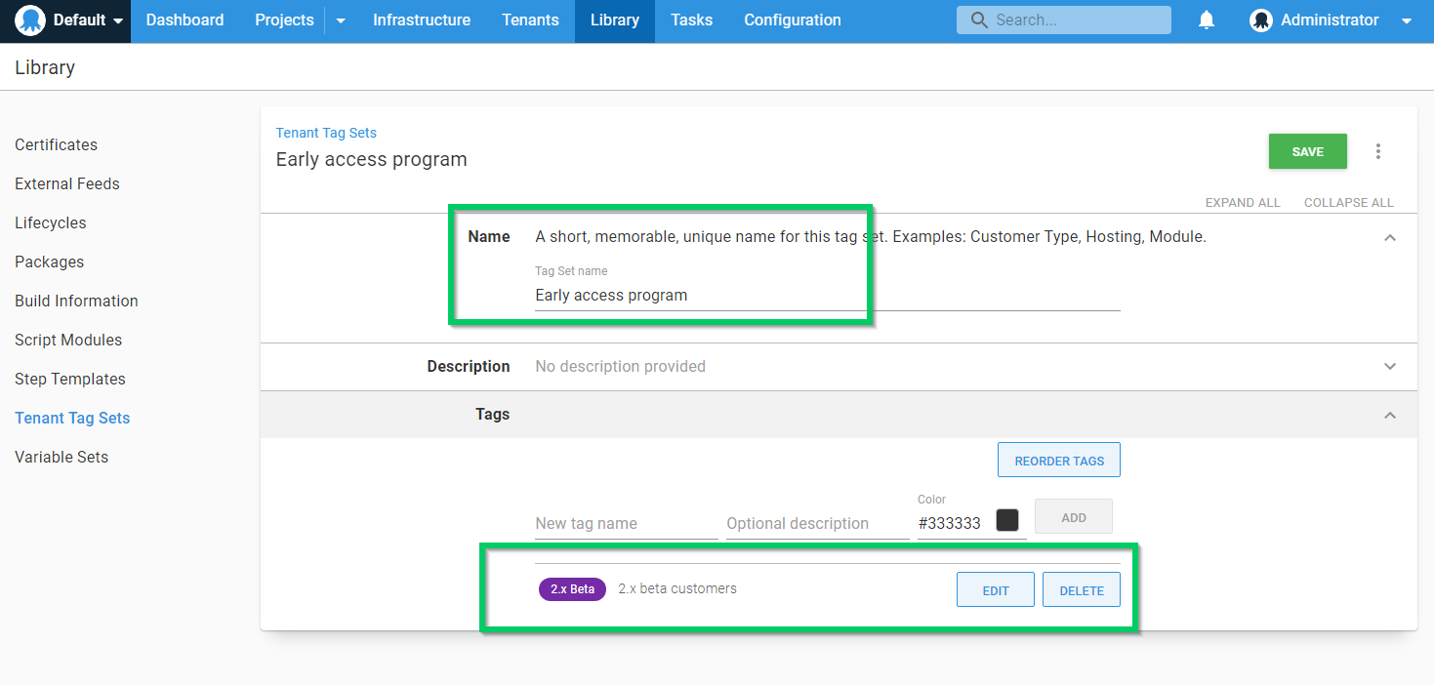The width and height of the screenshot is (1434, 685).
Task: Click the New tag name field
Action: point(626,523)
